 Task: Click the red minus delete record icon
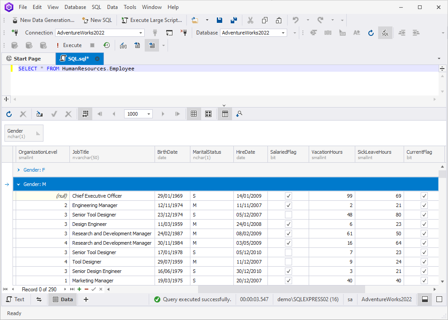pyautogui.click(x=86, y=289)
